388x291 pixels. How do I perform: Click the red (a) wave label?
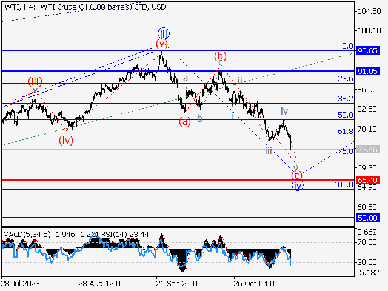point(185,122)
